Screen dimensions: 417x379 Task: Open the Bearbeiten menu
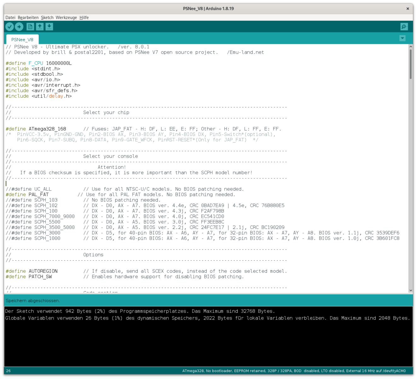28,18
